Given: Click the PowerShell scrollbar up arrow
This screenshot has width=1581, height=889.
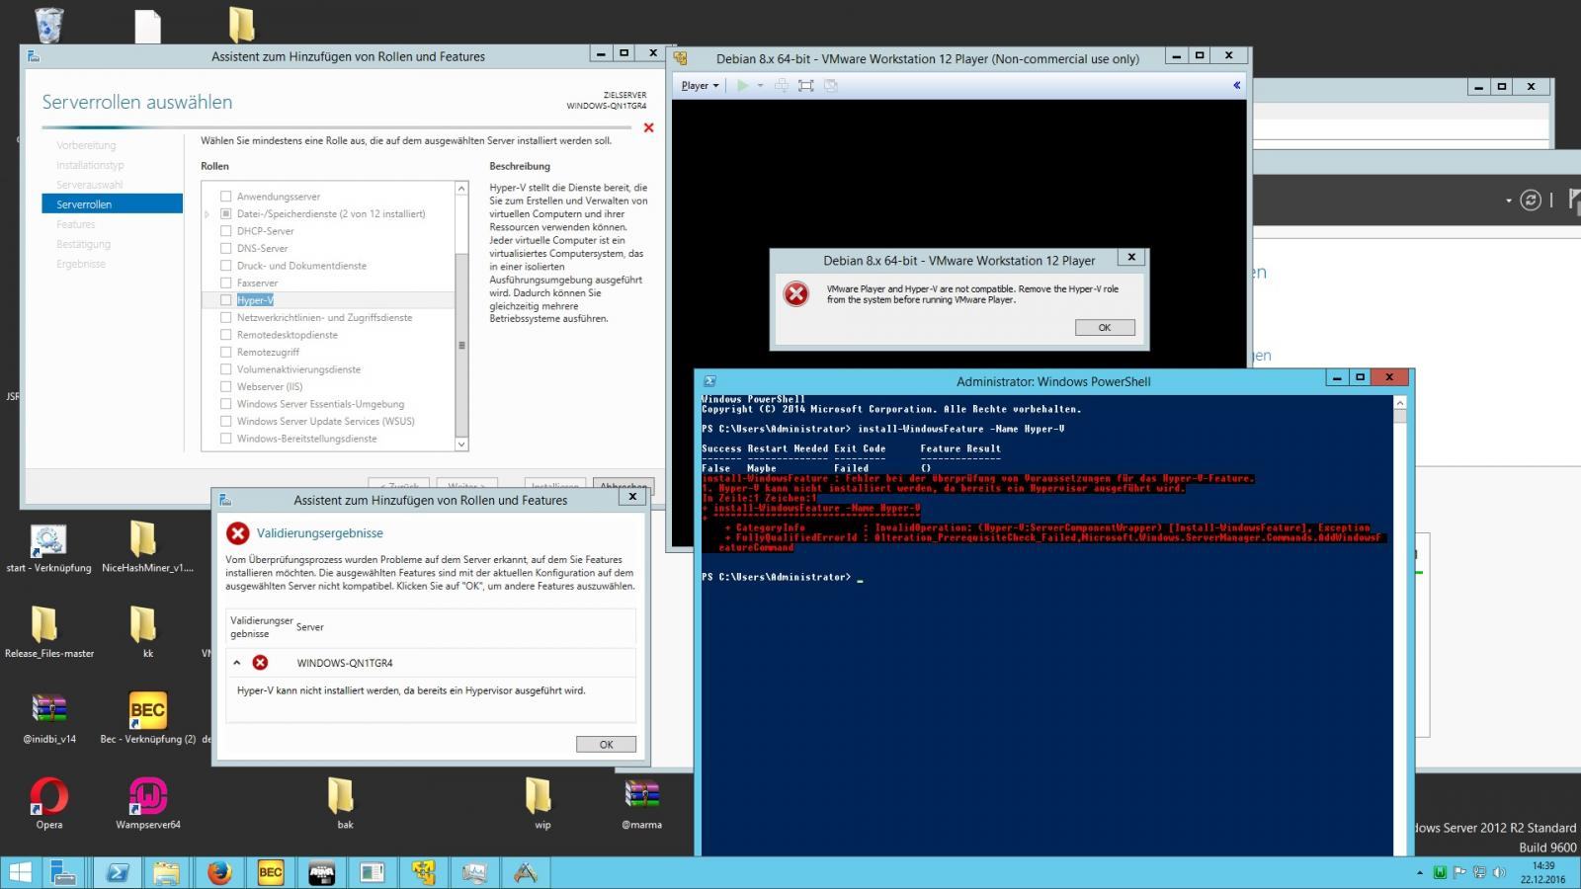Looking at the screenshot, I should pyautogui.click(x=1399, y=403).
